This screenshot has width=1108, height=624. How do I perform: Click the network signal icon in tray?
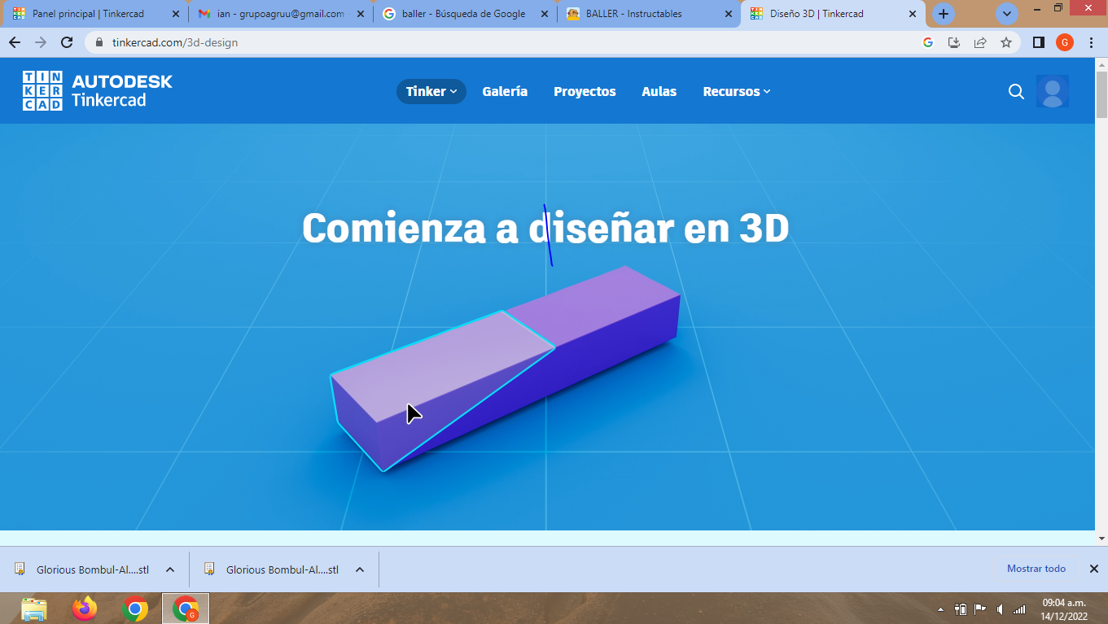click(1019, 609)
